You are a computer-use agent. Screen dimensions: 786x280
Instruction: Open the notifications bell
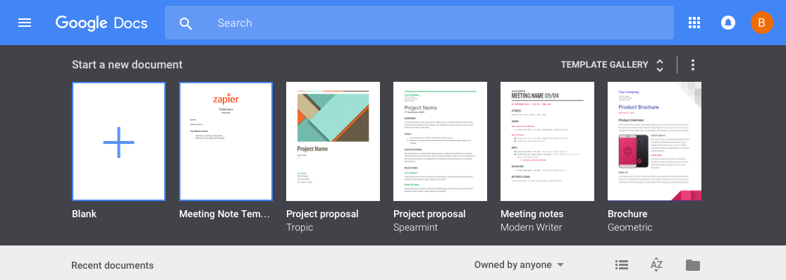point(728,23)
